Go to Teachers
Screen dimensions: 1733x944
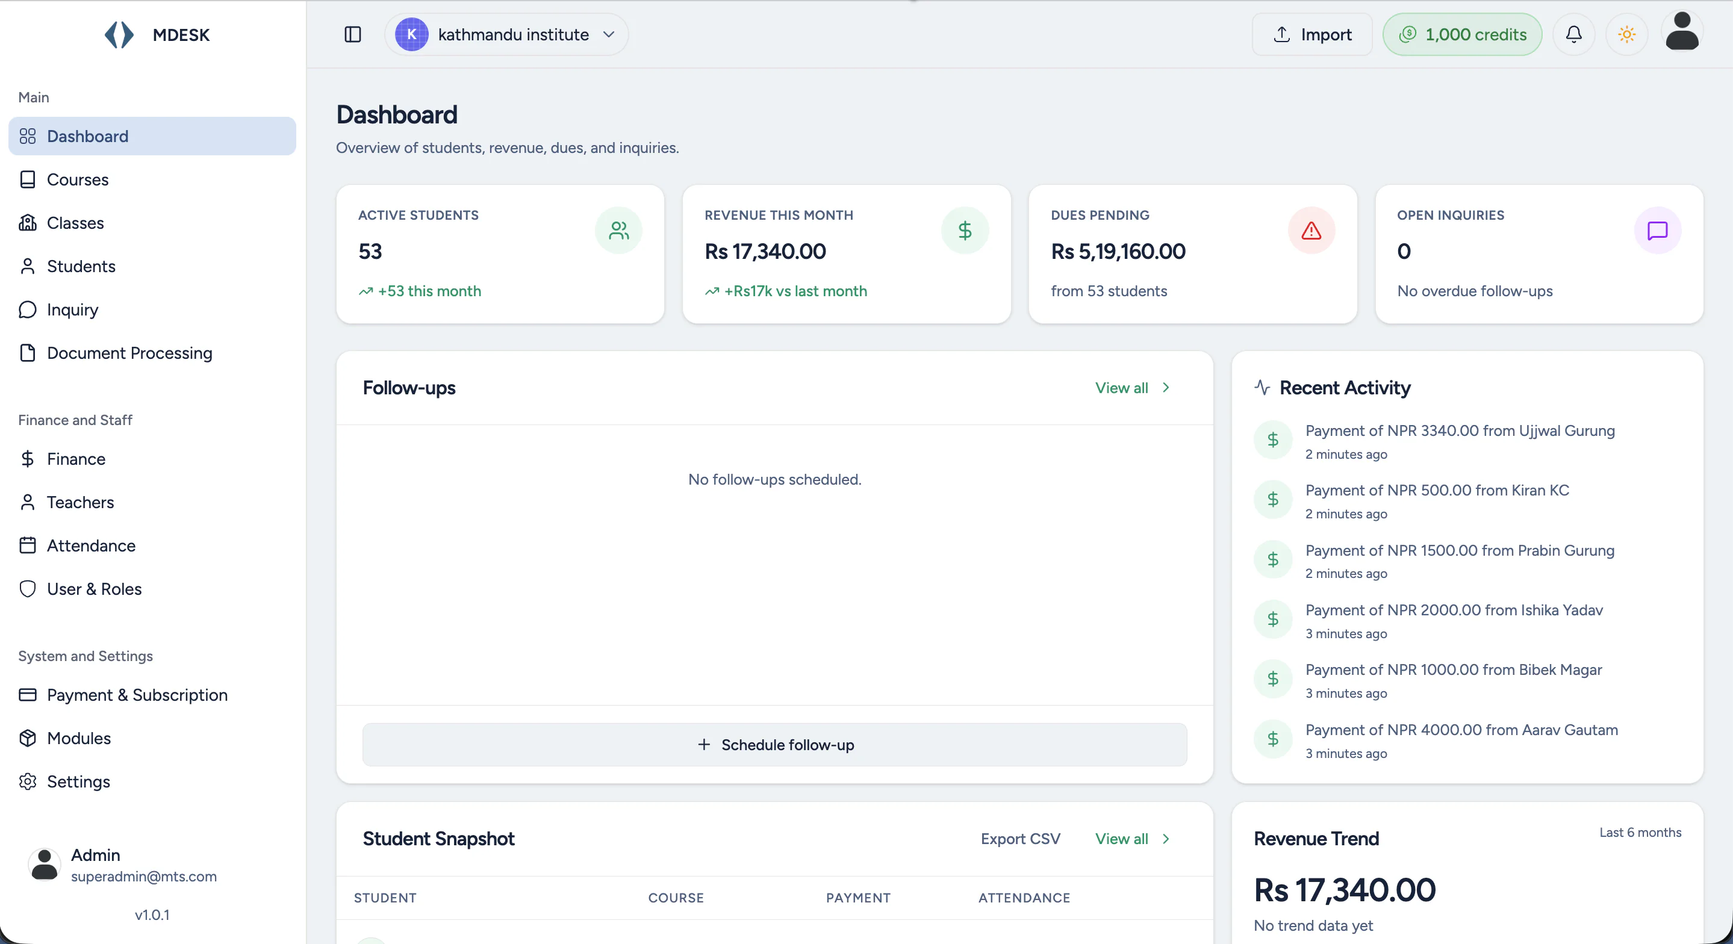[x=152, y=503]
